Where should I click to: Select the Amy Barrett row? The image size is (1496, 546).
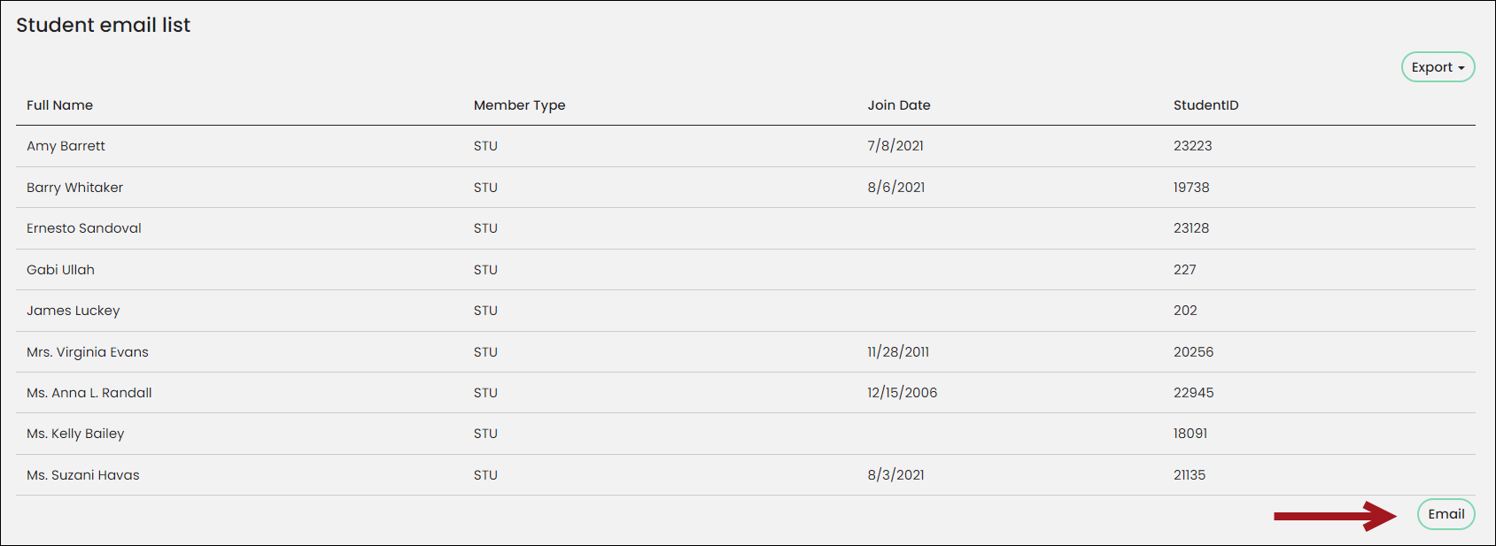pyautogui.click(x=746, y=146)
